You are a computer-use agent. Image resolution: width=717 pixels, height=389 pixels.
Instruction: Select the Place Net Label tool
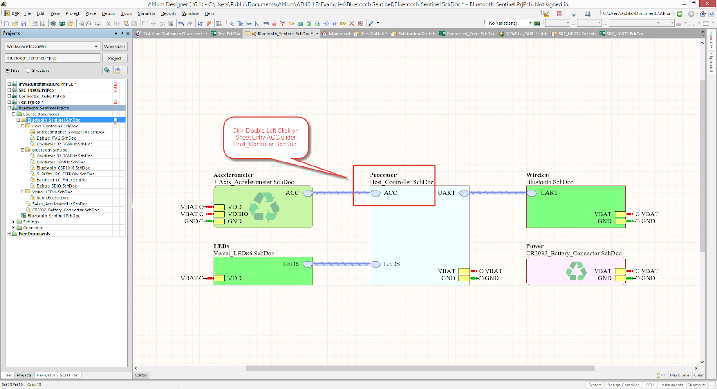(266, 23)
